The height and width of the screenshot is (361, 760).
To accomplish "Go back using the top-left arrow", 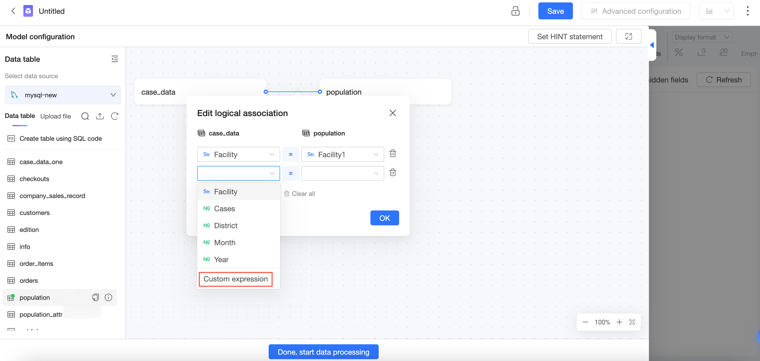I will pos(13,11).
